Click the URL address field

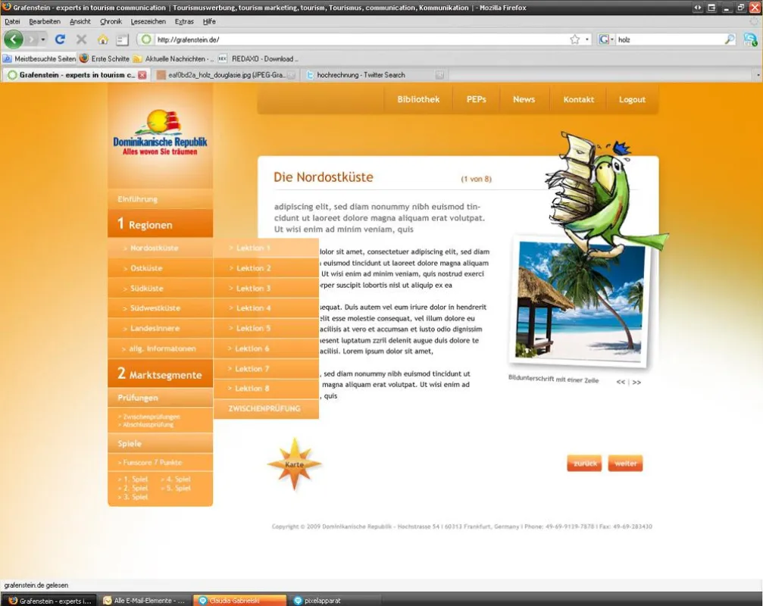coord(361,39)
